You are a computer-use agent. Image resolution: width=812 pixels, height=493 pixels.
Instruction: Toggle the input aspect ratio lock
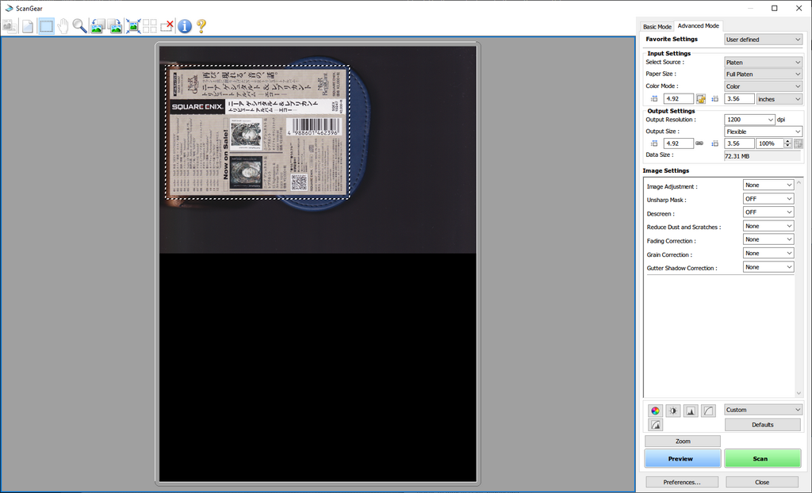(701, 99)
